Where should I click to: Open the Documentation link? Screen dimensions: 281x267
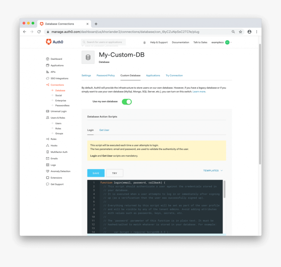pos(180,42)
